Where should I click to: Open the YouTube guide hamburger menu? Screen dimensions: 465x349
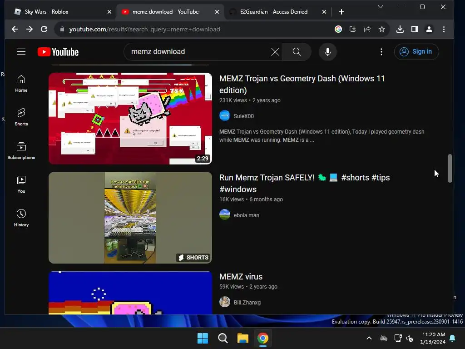pos(21,52)
